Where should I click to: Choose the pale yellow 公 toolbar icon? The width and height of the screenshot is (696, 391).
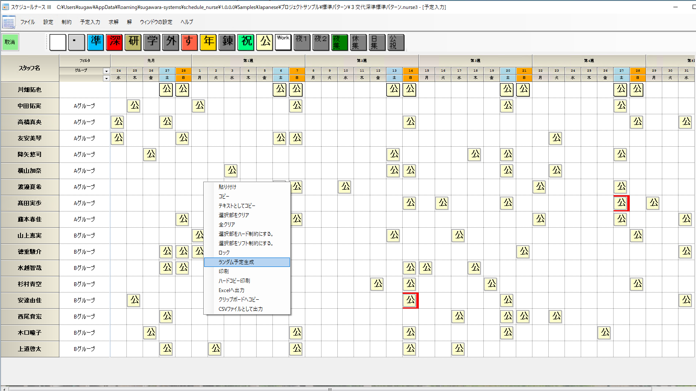coord(264,42)
